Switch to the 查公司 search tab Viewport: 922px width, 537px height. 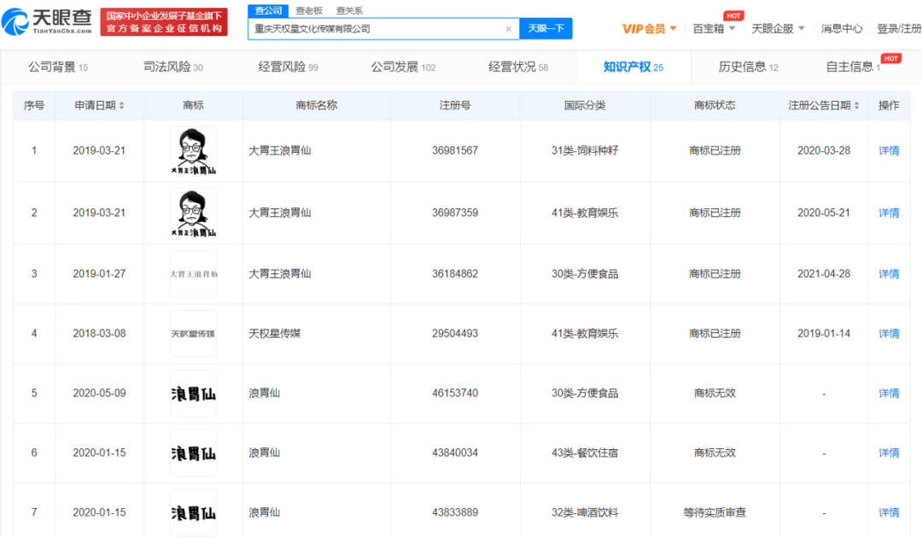(268, 10)
